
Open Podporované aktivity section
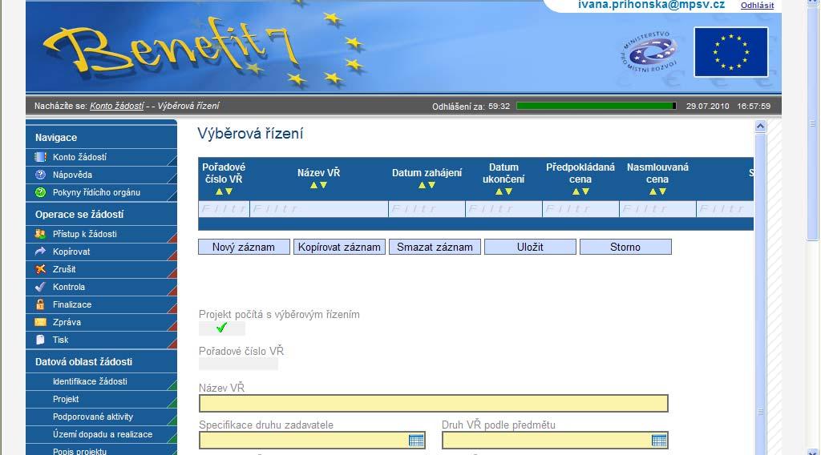tap(93, 417)
